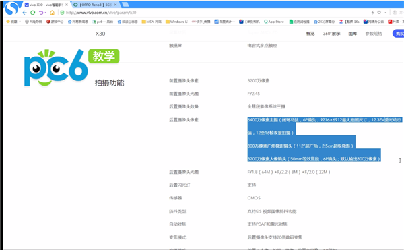404x250 pixels.
Task: Click the F/1.8 (64M) rear aperture value
Action: [289, 172]
